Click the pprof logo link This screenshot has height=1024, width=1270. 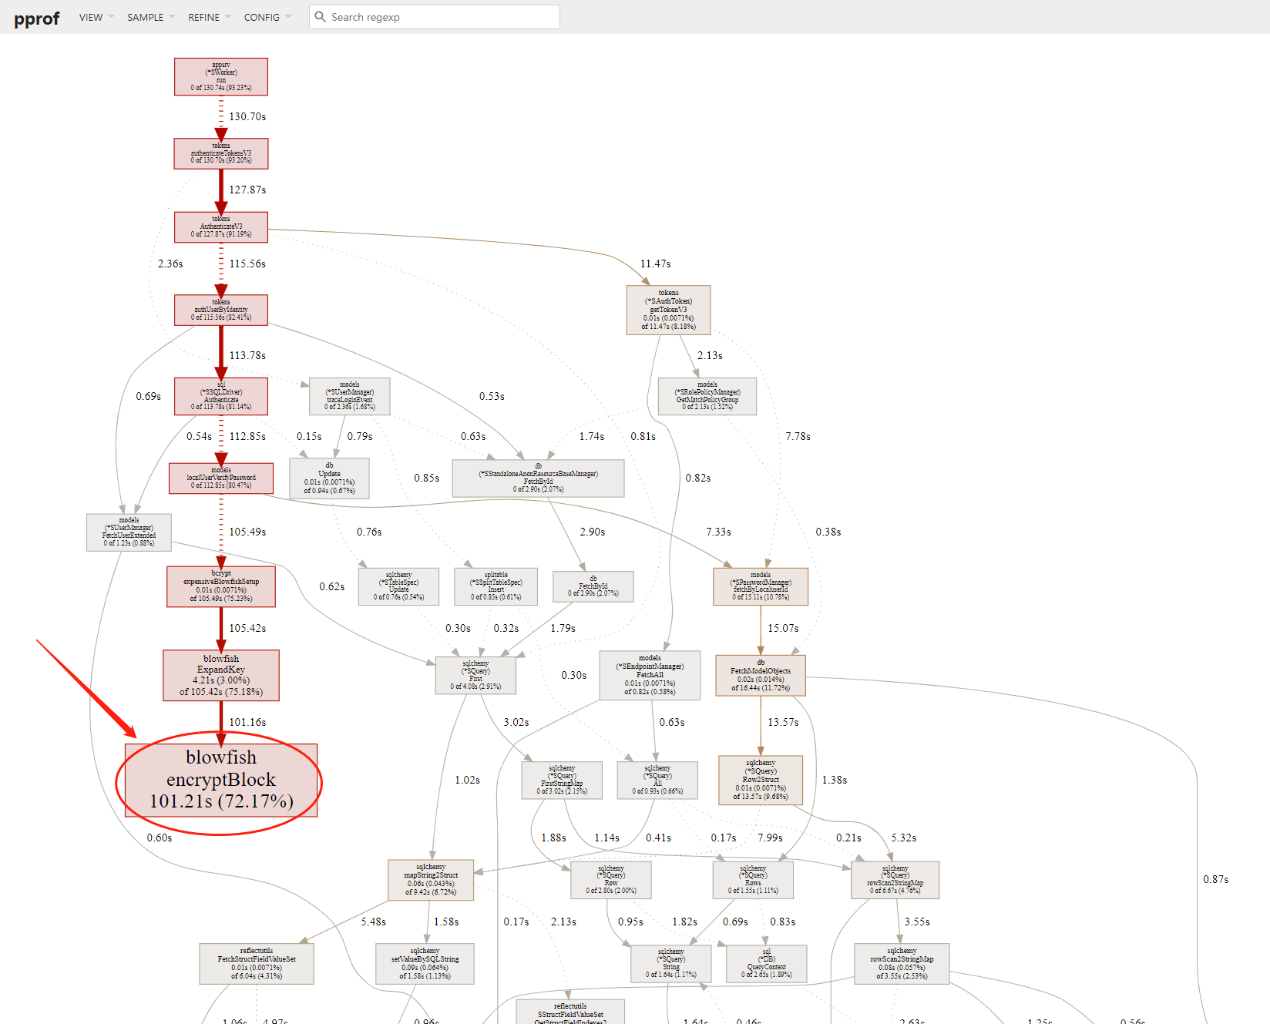pyautogui.click(x=36, y=18)
